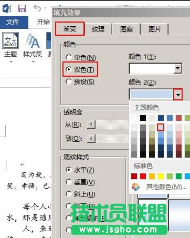The width and height of the screenshot is (190, 238).
Task: Click the color wheel icon beside 其他颜色
Action: coord(136,187)
